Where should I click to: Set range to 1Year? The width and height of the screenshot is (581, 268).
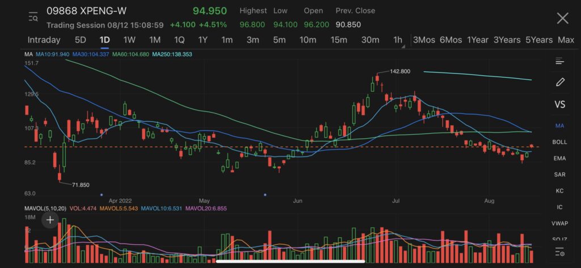point(478,40)
